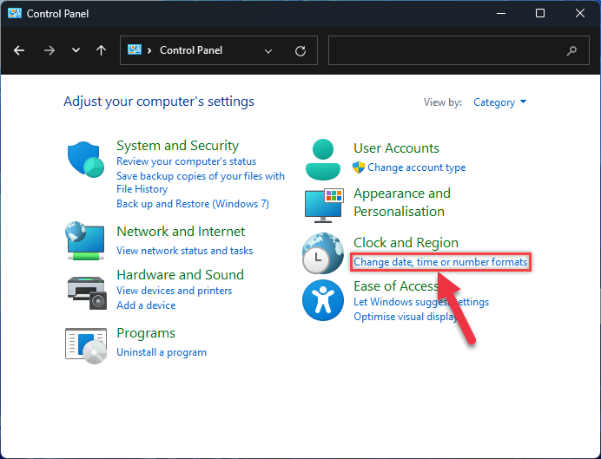
Task: Open the Hardware and Sound printer icon
Action: tap(87, 292)
